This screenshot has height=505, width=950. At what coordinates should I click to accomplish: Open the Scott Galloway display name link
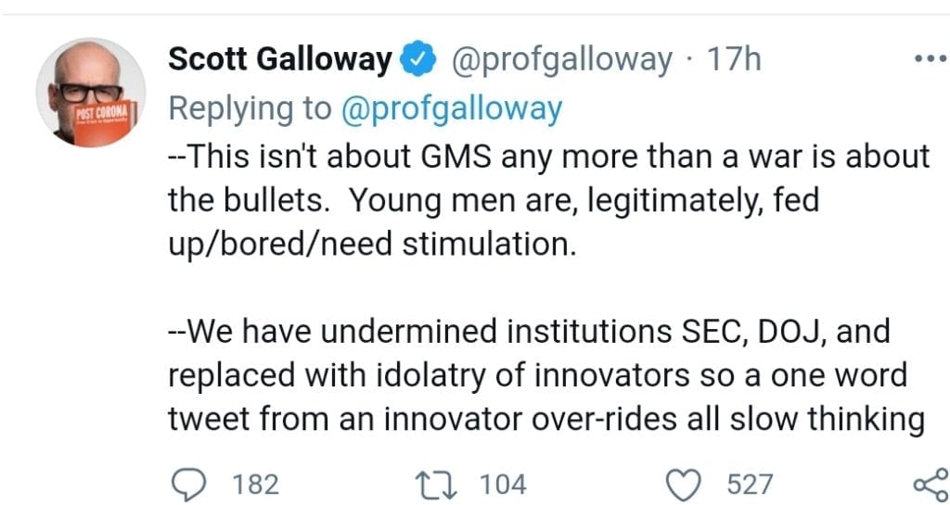280,60
